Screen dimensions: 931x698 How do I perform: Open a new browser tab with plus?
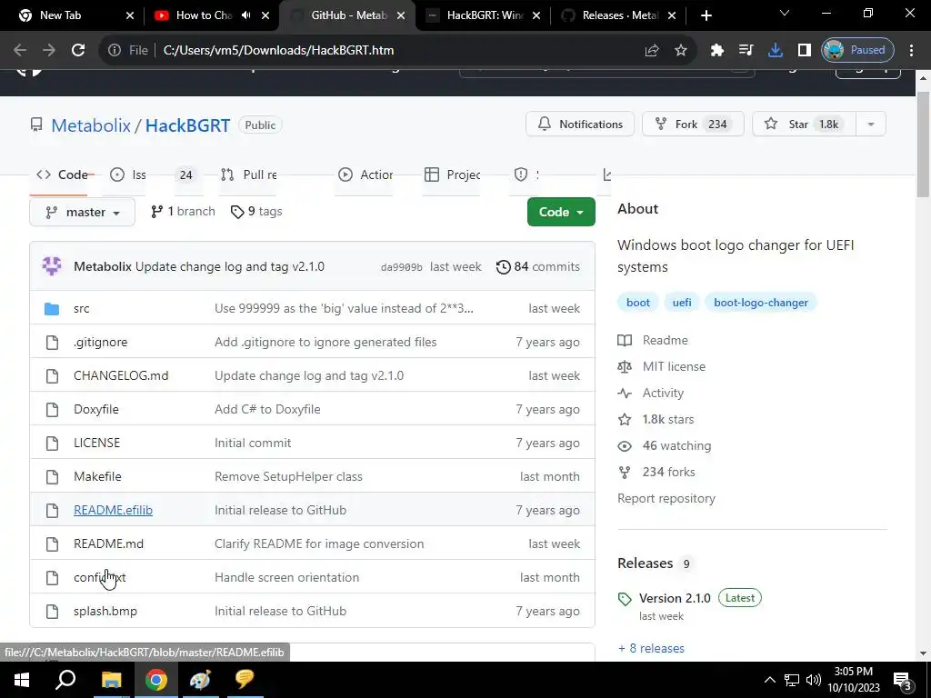click(x=706, y=16)
